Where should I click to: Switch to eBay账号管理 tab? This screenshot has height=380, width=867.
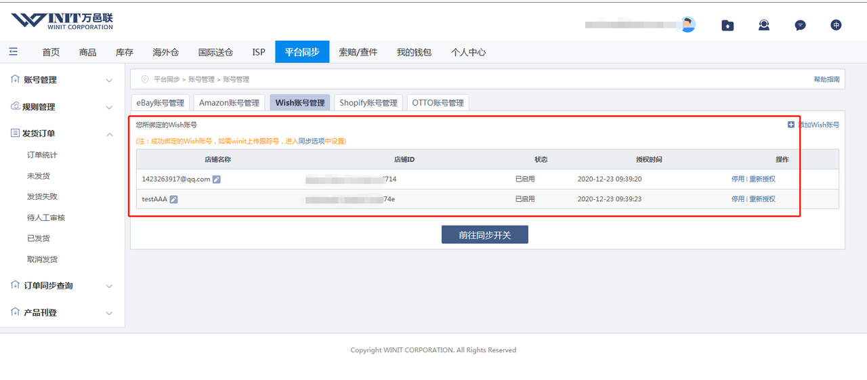161,103
